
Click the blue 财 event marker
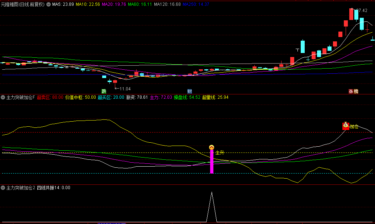click(189, 91)
